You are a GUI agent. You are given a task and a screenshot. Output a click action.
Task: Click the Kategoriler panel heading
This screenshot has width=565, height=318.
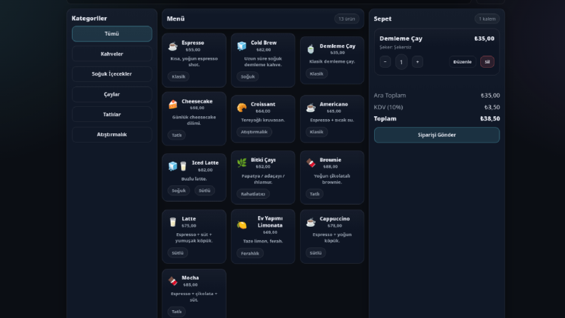click(89, 19)
